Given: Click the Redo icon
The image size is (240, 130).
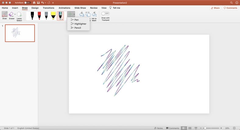Looking at the screenshot, I should 49,3.
